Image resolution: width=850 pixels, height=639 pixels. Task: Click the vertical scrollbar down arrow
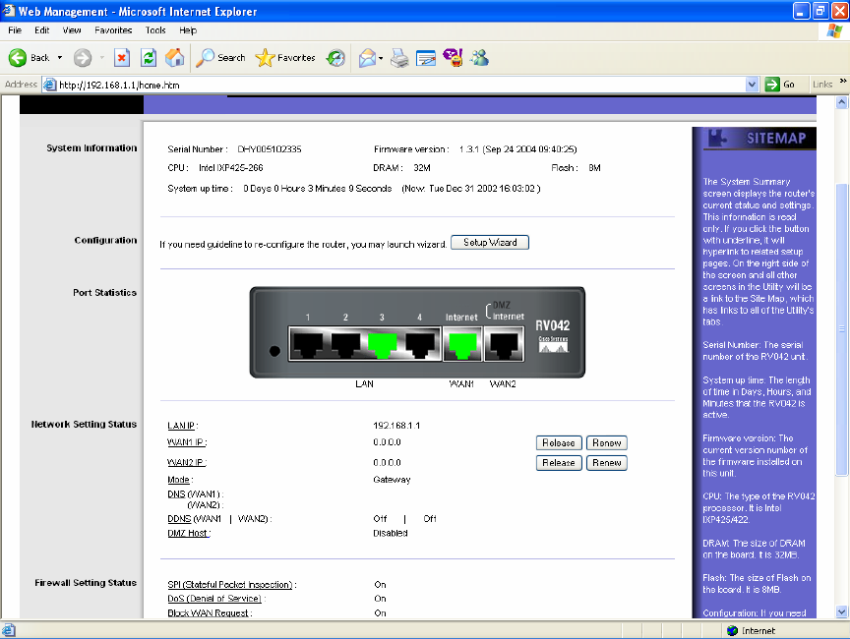(841, 612)
